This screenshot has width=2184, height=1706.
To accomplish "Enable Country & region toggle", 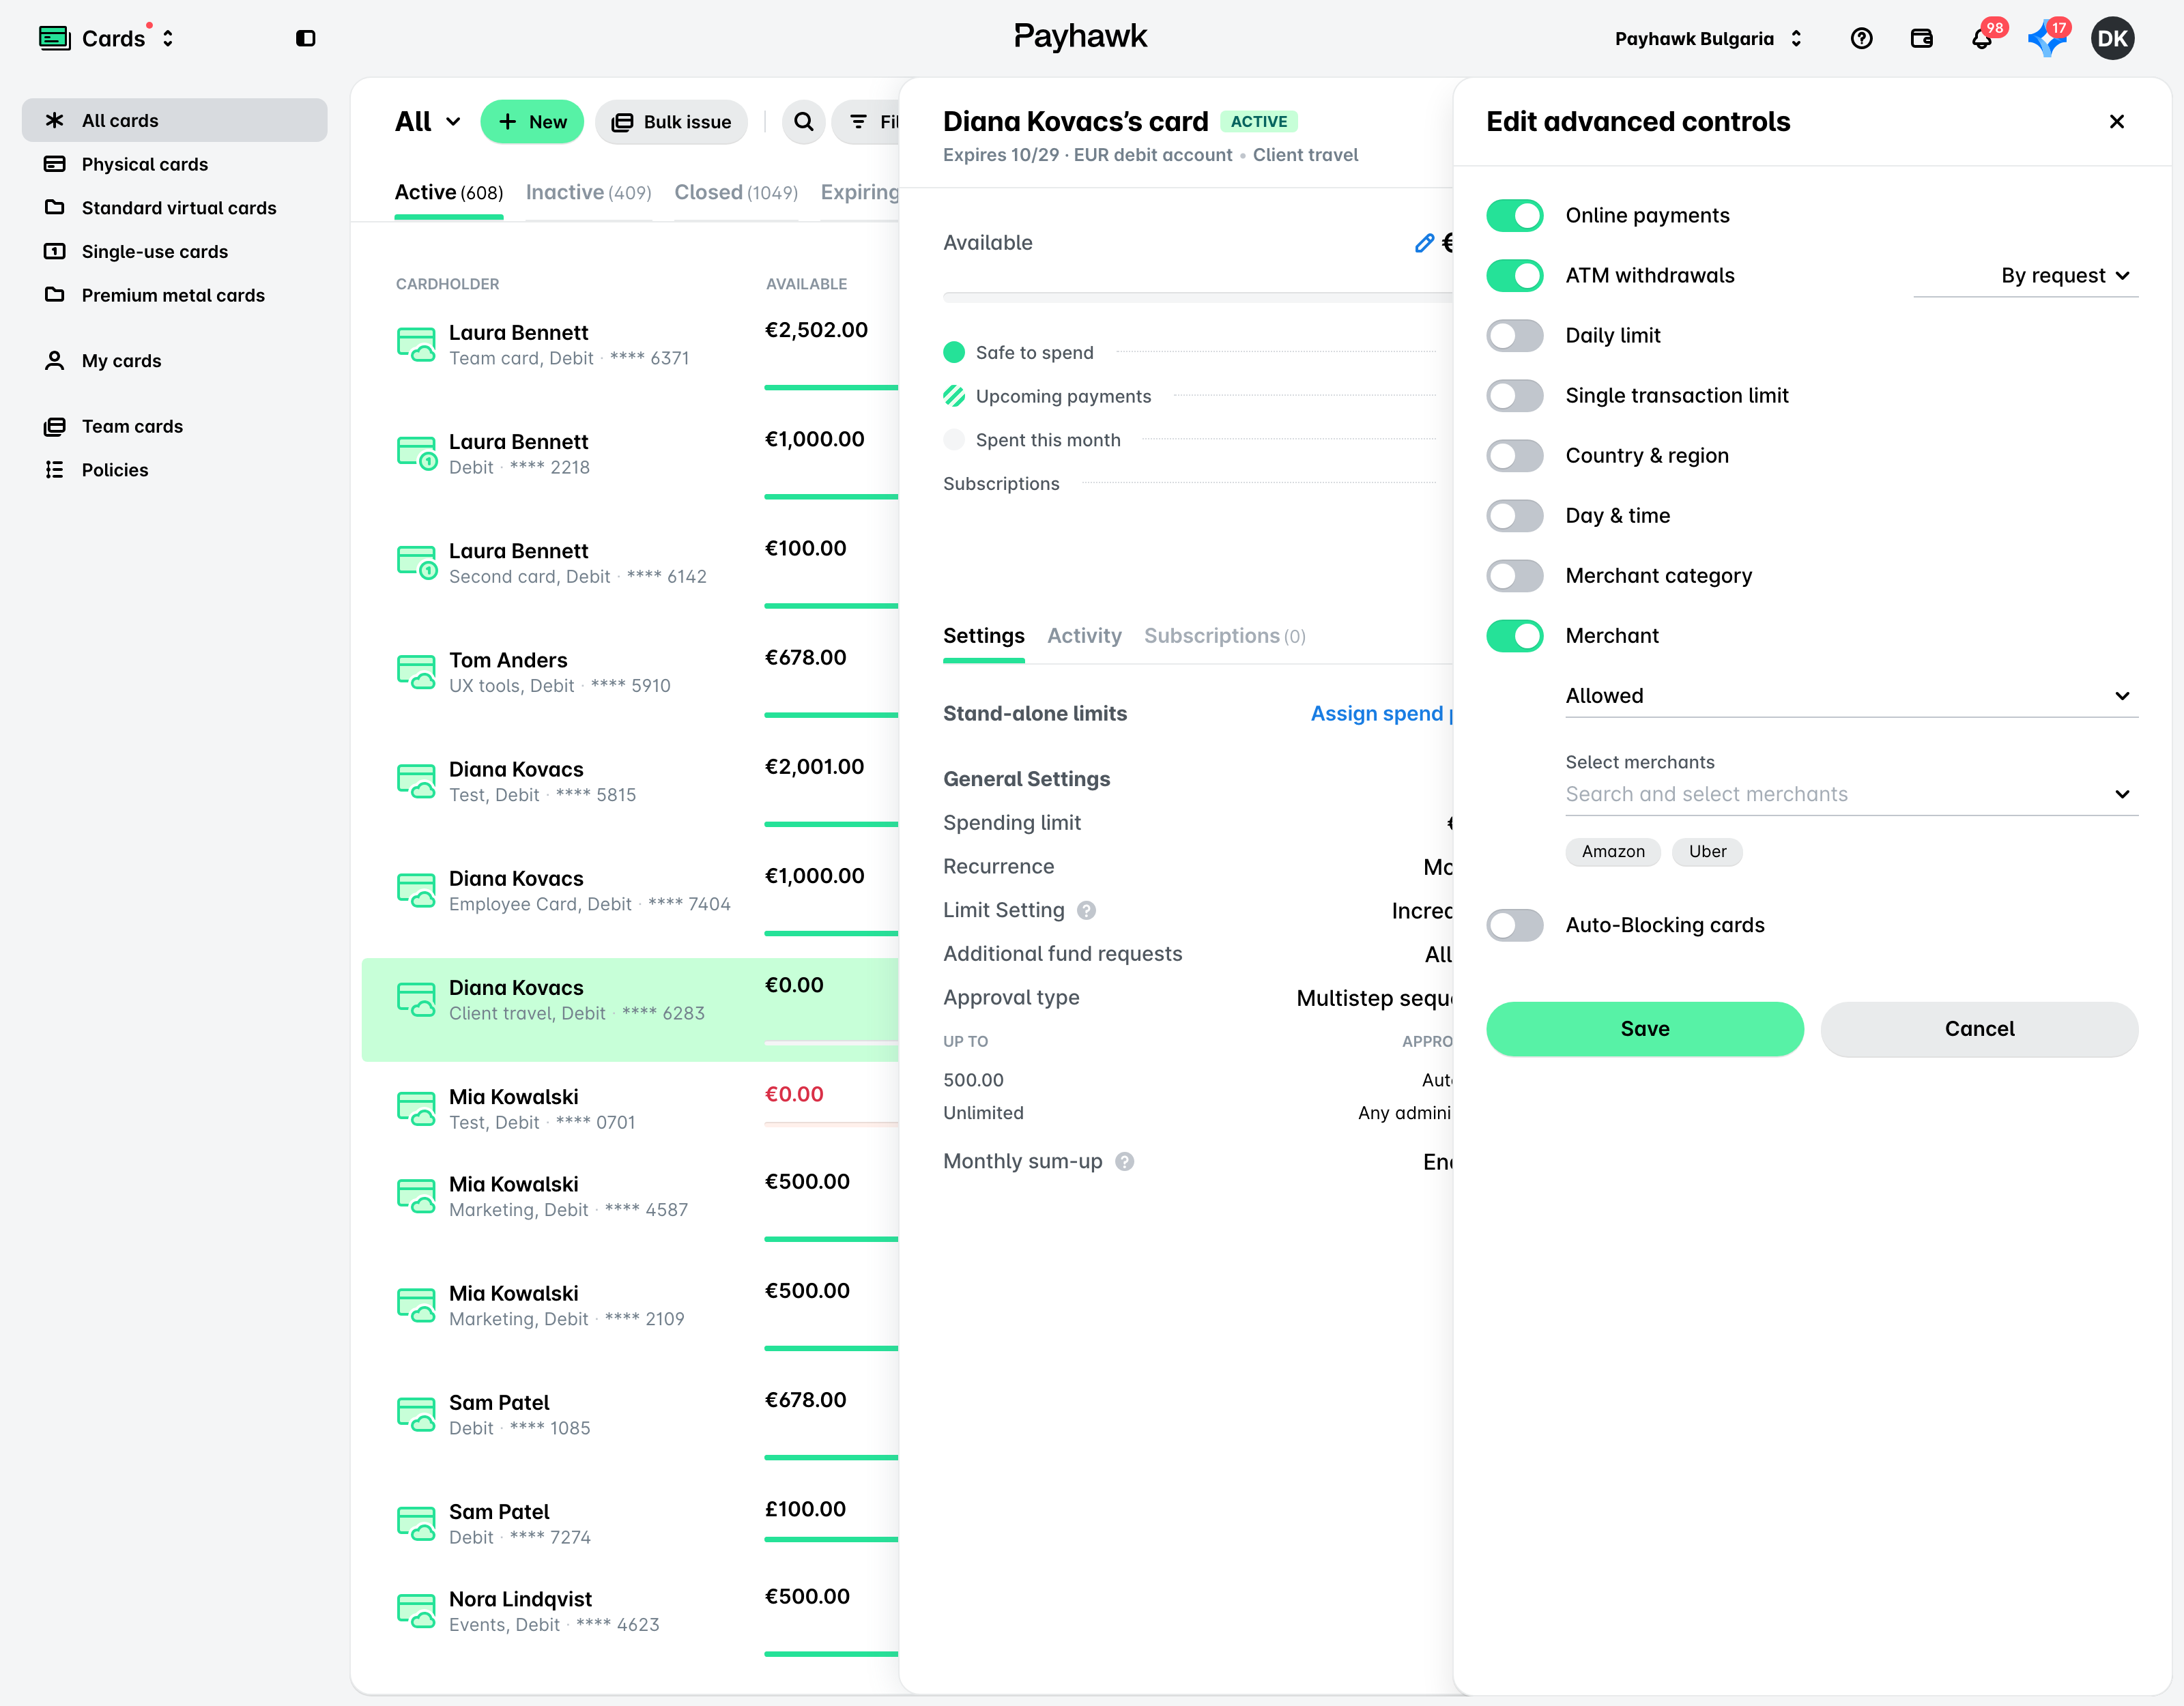I will point(1515,455).
